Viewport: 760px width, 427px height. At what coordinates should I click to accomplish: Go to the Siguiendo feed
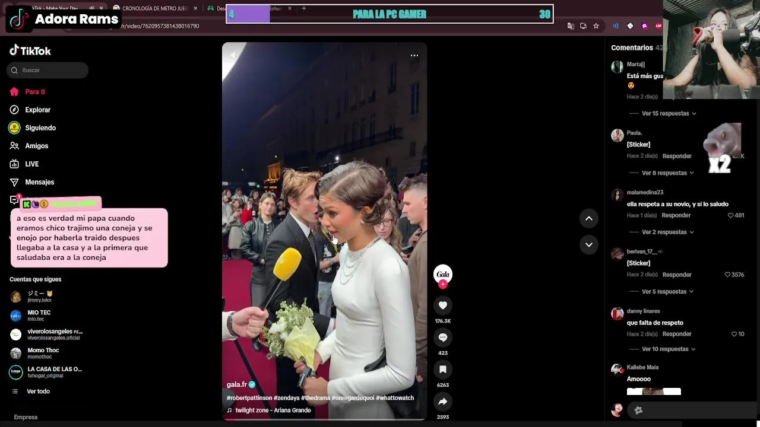point(33,128)
